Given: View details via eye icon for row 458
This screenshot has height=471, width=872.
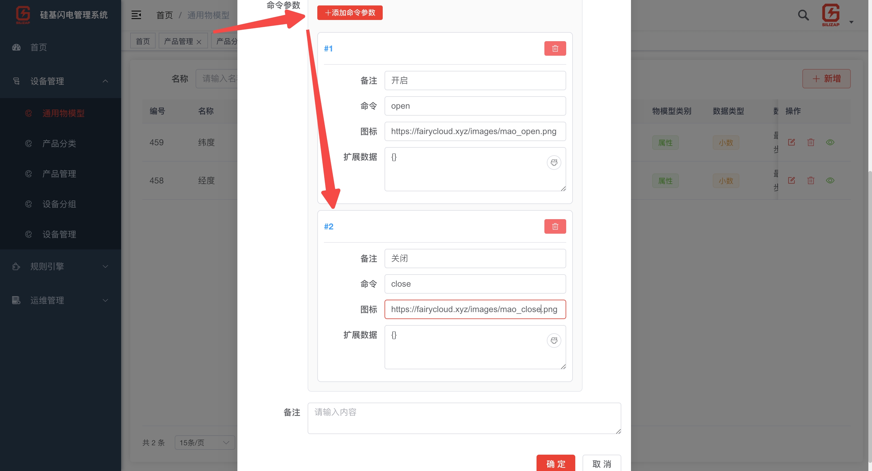Looking at the screenshot, I should tap(830, 180).
